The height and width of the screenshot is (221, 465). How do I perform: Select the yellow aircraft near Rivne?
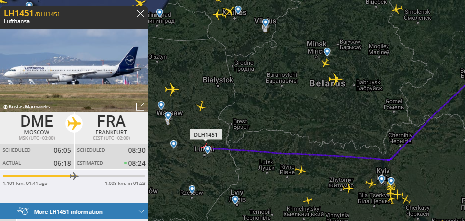[300, 170]
